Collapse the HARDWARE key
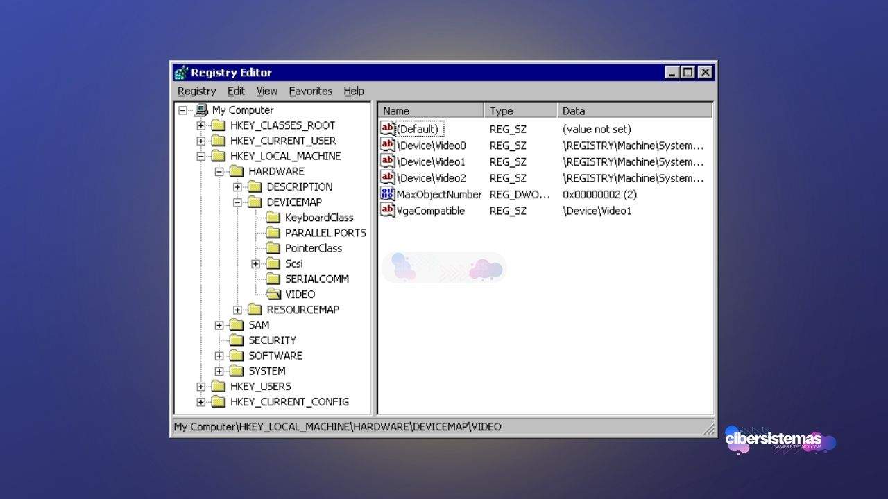The height and width of the screenshot is (499, 888). click(x=219, y=171)
